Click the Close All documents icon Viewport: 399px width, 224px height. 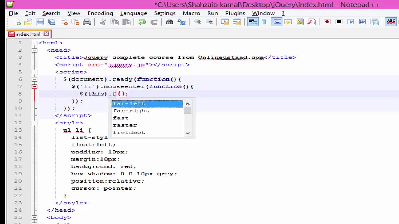[75, 22]
